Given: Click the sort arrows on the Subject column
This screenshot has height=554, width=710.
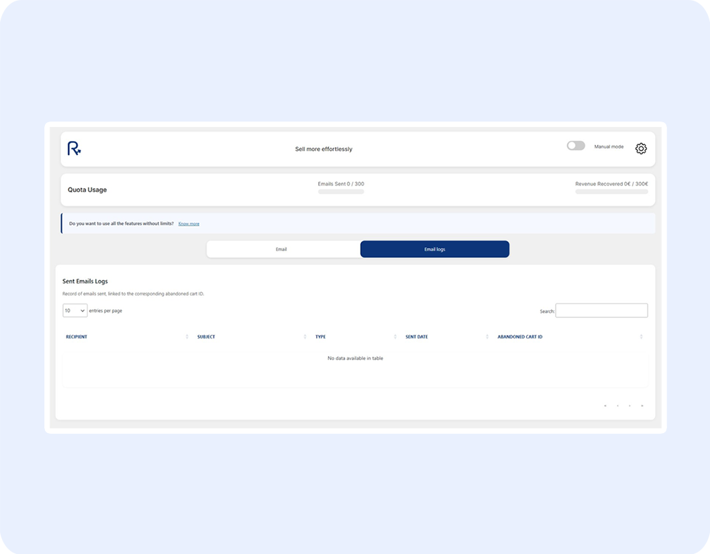Looking at the screenshot, I should coord(305,336).
